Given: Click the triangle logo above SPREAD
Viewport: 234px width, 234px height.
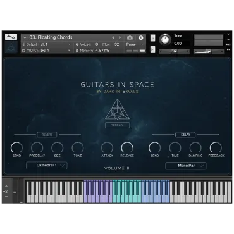Looking at the screenshot, I should tap(117, 109).
